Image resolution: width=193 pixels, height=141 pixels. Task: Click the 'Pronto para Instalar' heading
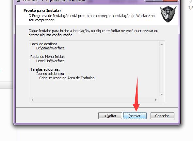point(42,10)
